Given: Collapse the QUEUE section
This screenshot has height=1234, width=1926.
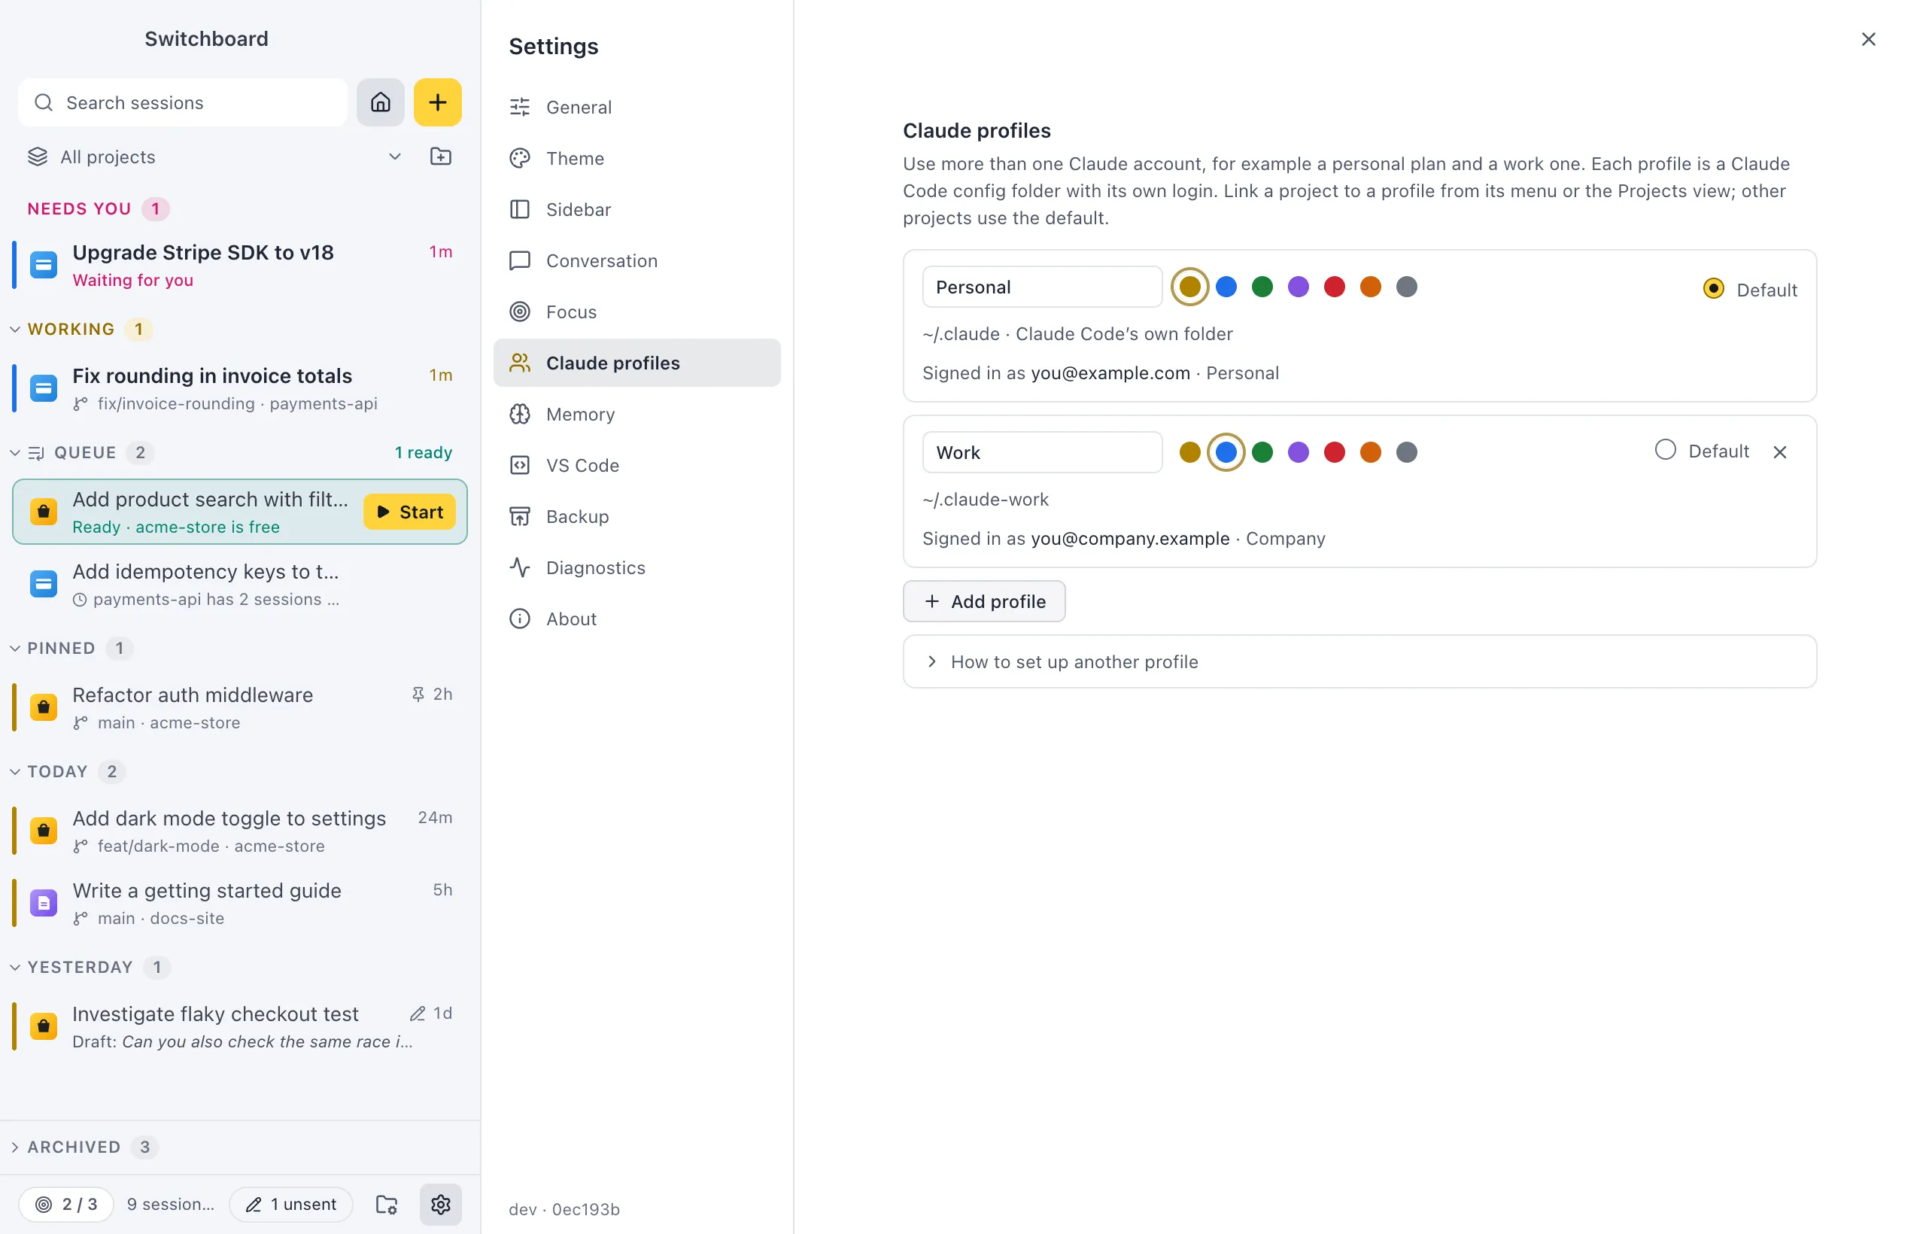Looking at the screenshot, I should (x=14, y=453).
